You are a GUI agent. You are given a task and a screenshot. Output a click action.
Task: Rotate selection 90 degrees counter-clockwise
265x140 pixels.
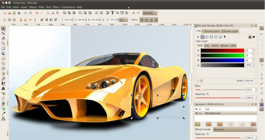click(x=21, y=20)
